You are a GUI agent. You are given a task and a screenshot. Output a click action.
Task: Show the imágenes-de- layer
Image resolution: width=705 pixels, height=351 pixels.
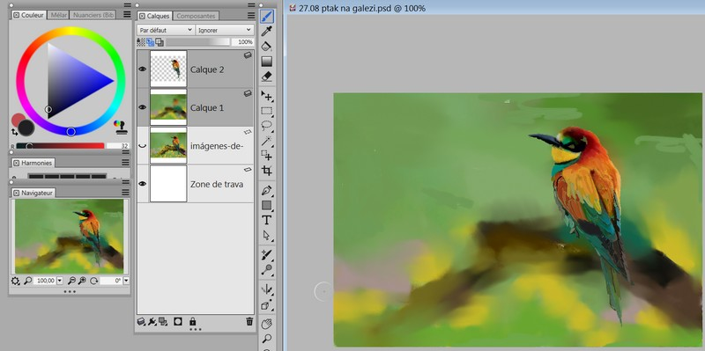coord(143,145)
